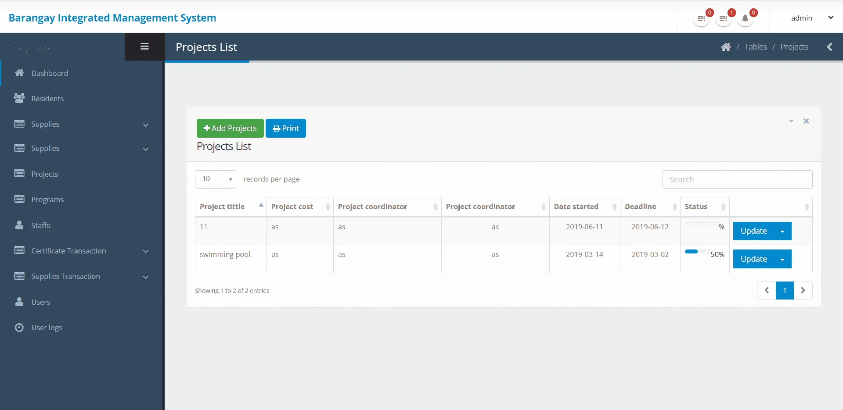Open Dashboard from sidebar

coord(50,73)
